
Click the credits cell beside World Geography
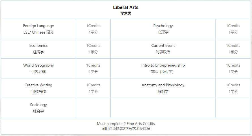pos(93,68)
